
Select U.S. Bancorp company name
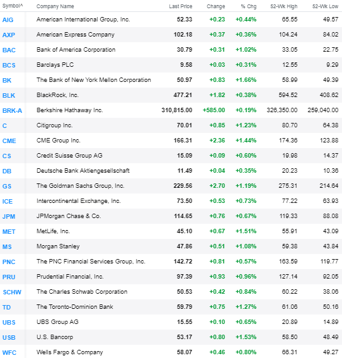click(x=55, y=337)
